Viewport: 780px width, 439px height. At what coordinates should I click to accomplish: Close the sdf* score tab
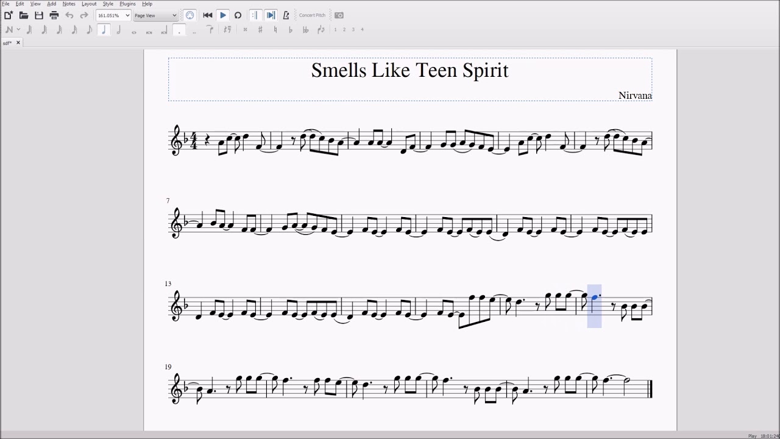click(18, 43)
